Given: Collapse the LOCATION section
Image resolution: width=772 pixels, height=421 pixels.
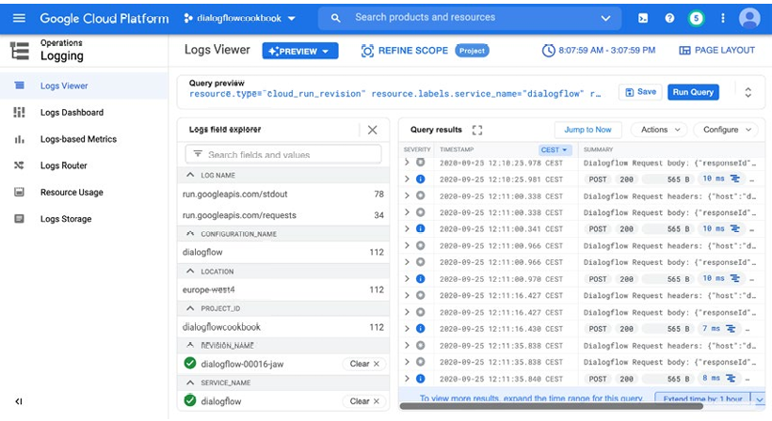Looking at the screenshot, I should pyautogui.click(x=190, y=272).
